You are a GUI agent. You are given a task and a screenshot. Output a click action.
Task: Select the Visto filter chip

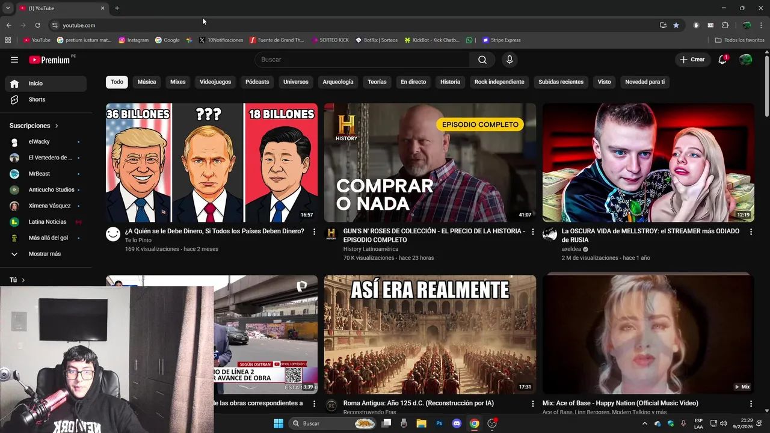point(604,82)
